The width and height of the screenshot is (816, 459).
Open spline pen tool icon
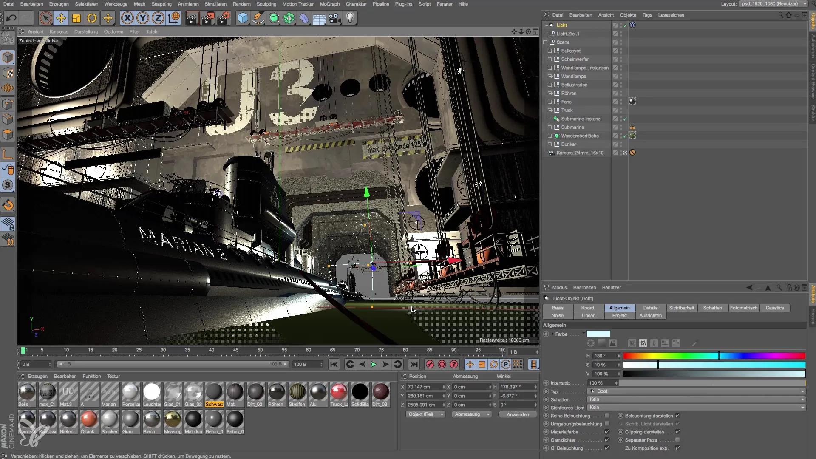(258, 18)
